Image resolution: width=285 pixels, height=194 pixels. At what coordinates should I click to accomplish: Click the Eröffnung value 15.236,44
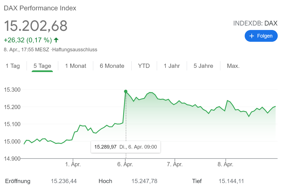[x=64, y=181]
